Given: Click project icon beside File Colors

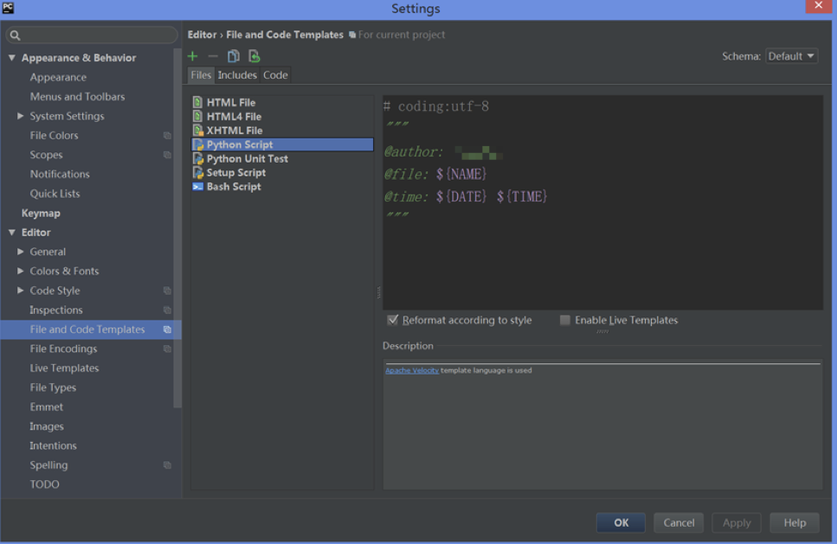Looking at the screenshot, I should 167,136.
